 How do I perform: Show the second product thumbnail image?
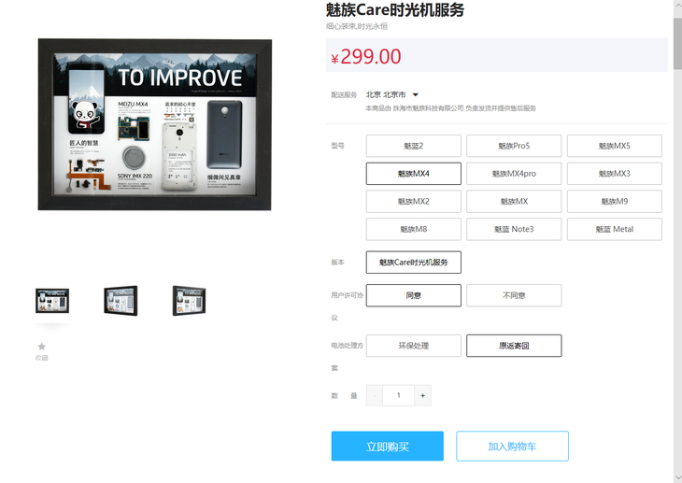tap(121, 301)
